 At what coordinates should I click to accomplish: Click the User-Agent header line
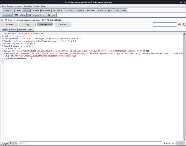coord(43,39)
